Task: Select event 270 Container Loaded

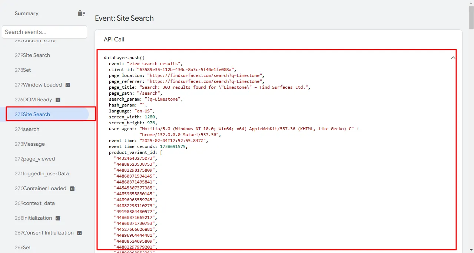Action: point(44,188)
